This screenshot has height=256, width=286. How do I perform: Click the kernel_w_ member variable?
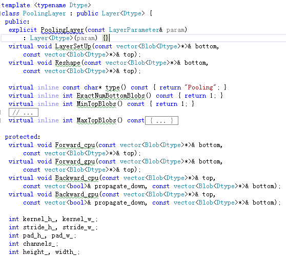pyautogui.click(x=78, y=219)
